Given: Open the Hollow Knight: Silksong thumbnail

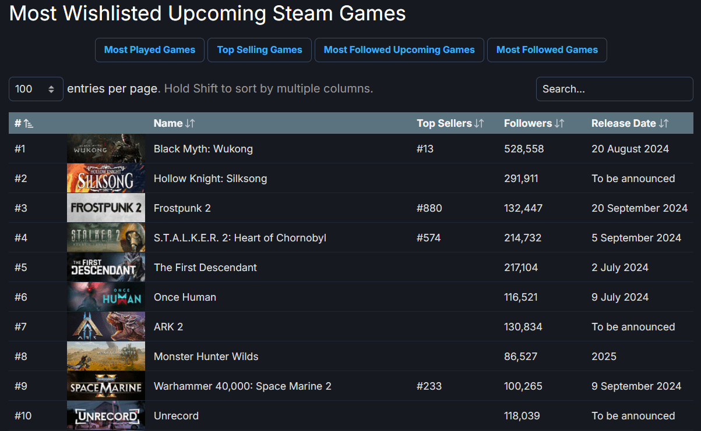Looking at the screenshot, I should [106, 178].
